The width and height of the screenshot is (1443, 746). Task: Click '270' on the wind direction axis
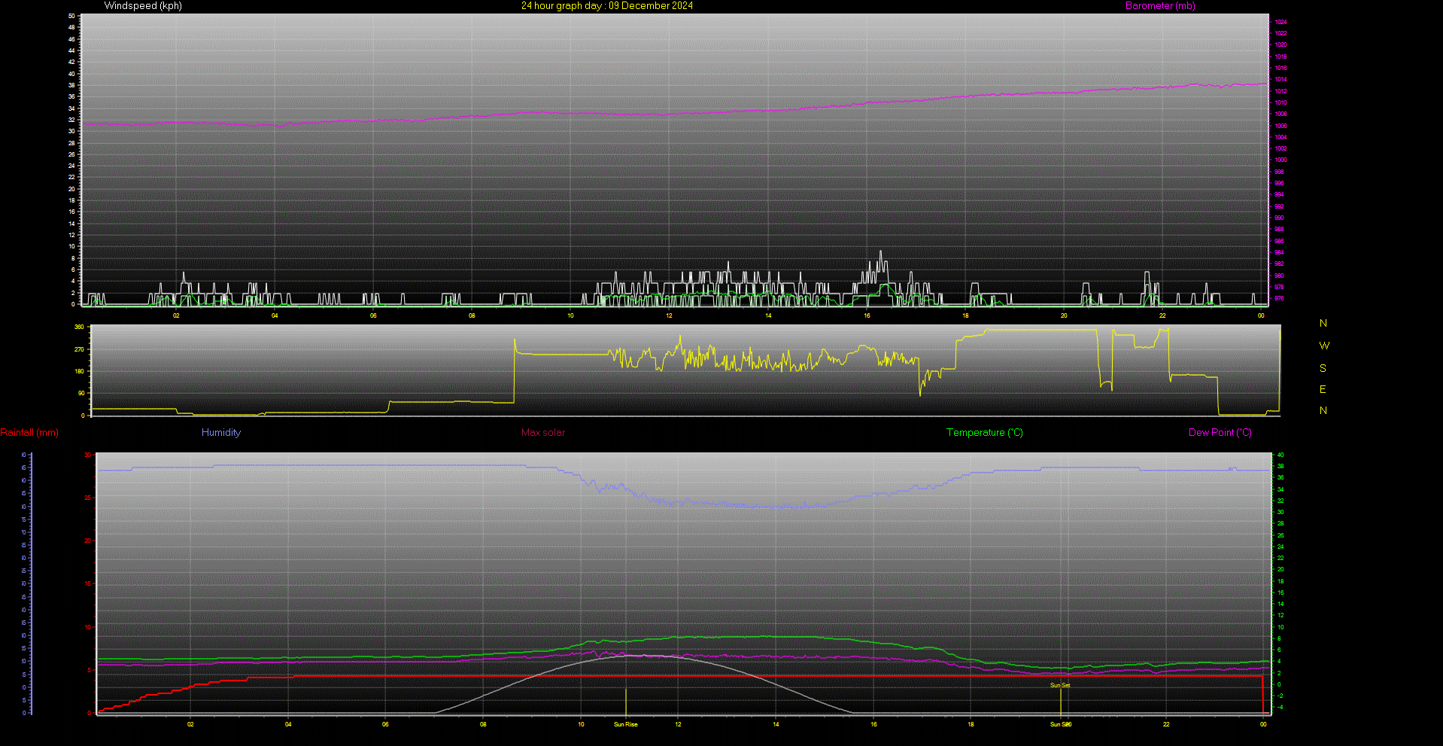(x=79, y=350)
